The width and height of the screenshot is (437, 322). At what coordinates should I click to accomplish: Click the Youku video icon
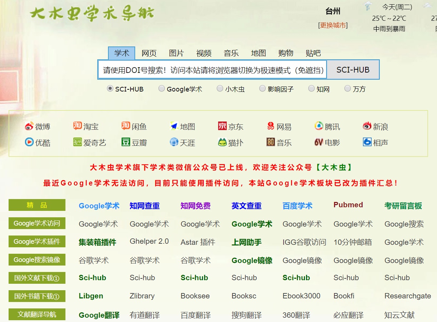click(29, 142)
